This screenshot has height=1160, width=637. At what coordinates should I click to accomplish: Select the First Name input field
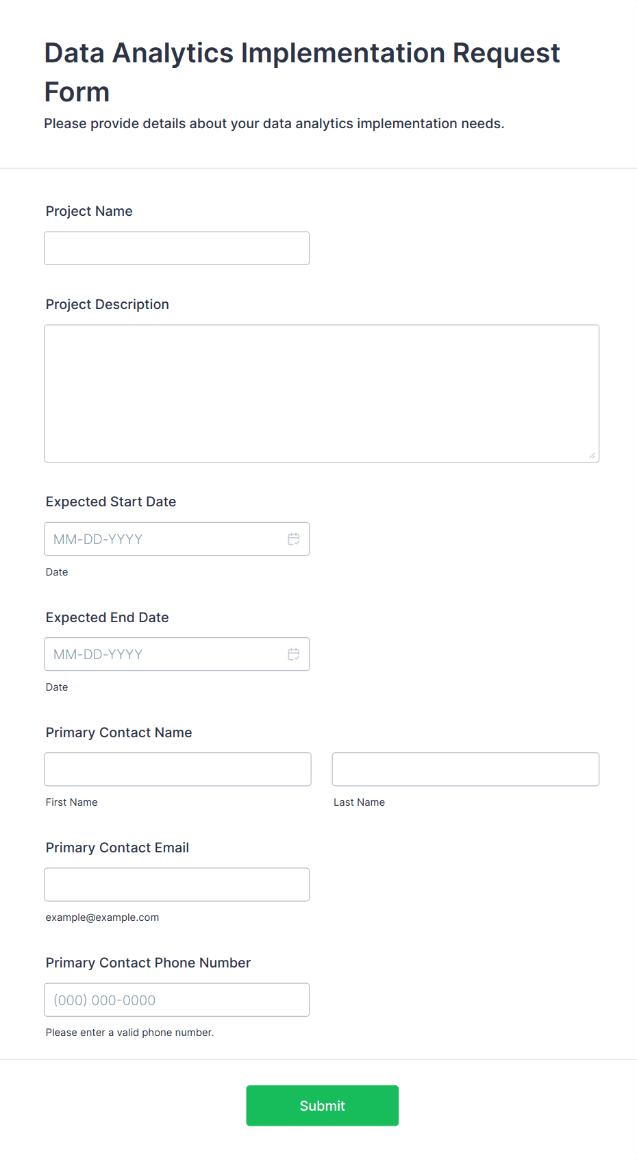[177, 769]
